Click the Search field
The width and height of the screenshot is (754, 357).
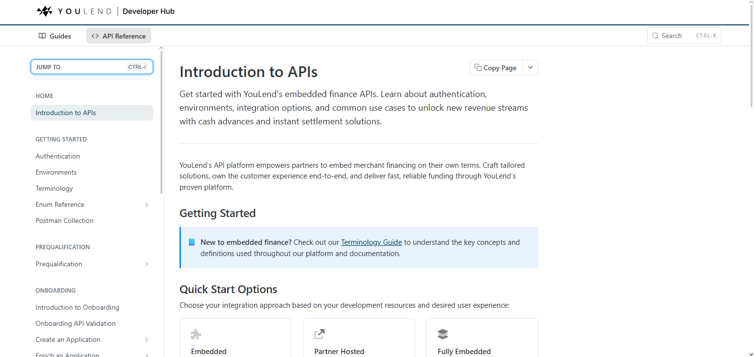pos(684,36)
